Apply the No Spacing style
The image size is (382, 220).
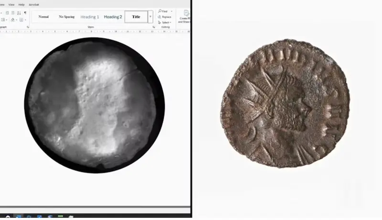point(66,17)
